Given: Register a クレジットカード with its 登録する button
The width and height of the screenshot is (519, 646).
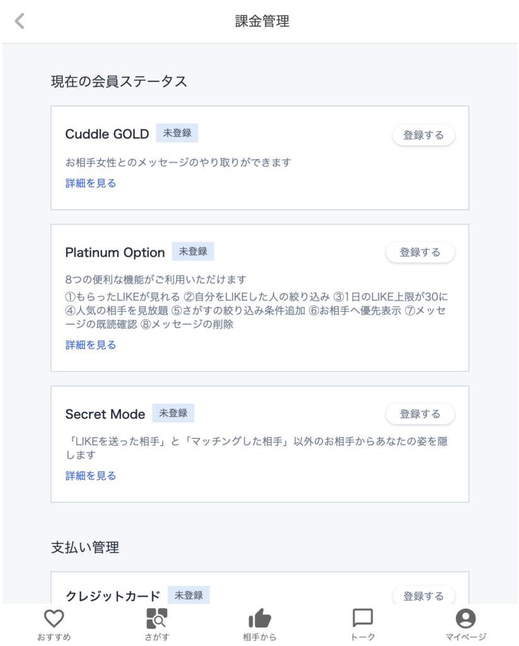Looking at the screenshot, I should 423,596.
